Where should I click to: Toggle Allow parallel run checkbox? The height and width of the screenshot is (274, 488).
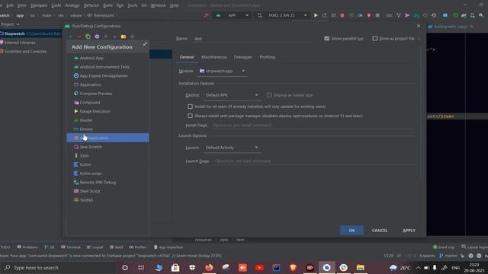[x=326, y=39]
